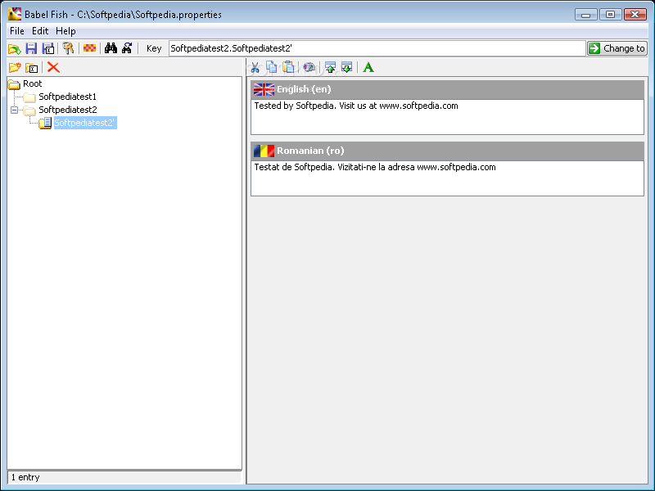655x491 pixels.
Task: Click the Babel Fish title bar icon
Action: tap(15, 14)
